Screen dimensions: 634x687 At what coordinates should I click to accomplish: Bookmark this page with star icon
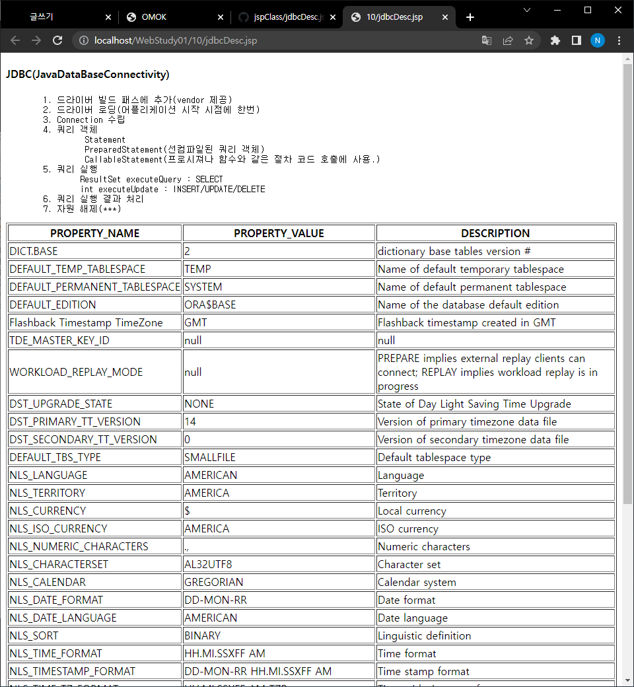click(529, 40)
